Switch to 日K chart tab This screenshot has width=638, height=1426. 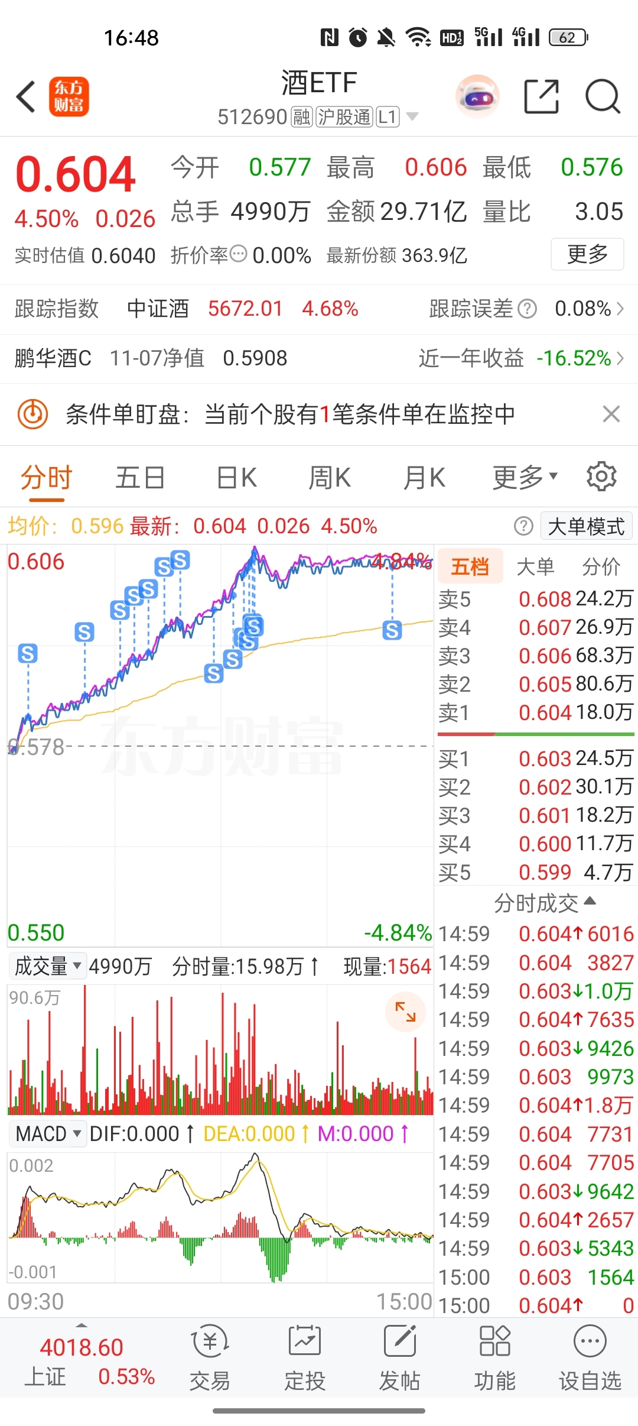click(x=236, y=478)
